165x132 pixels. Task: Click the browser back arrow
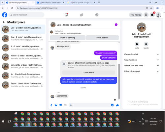click(x=3, y=8)
